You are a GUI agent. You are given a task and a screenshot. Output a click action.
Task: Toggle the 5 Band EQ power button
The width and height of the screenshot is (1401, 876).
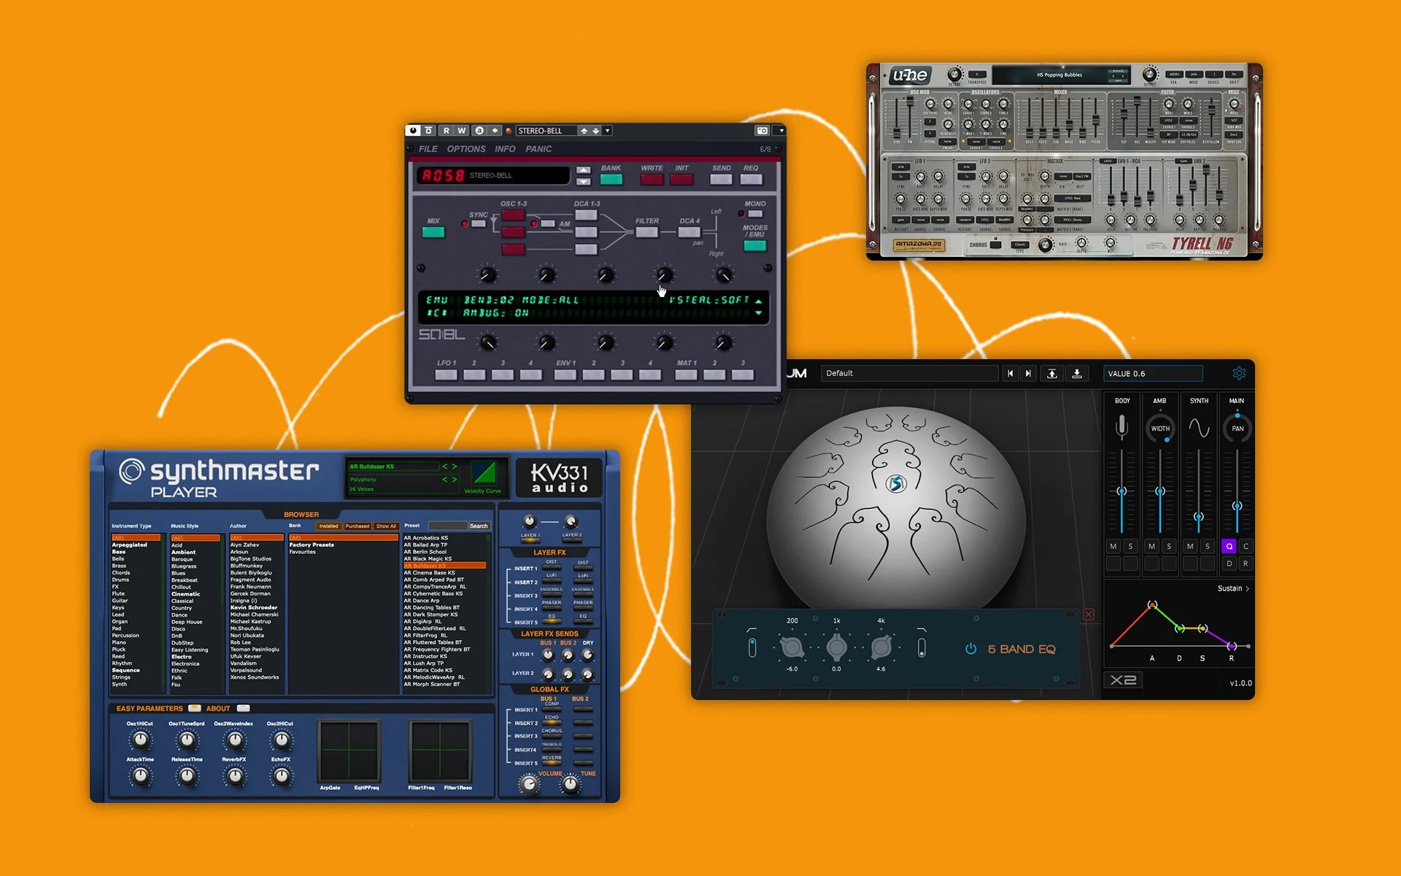970,648
